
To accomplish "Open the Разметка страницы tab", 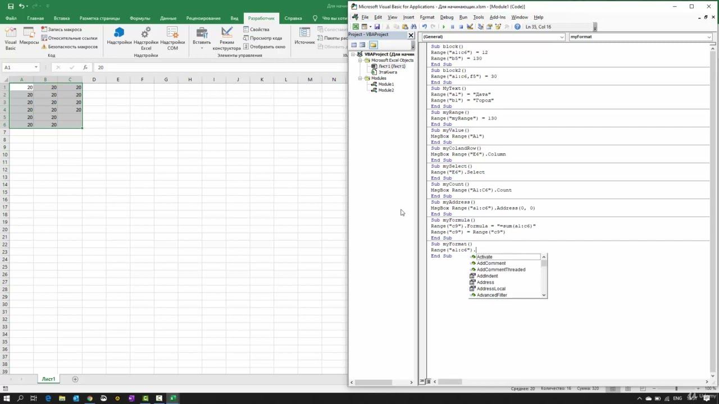I will coord(99,18).
